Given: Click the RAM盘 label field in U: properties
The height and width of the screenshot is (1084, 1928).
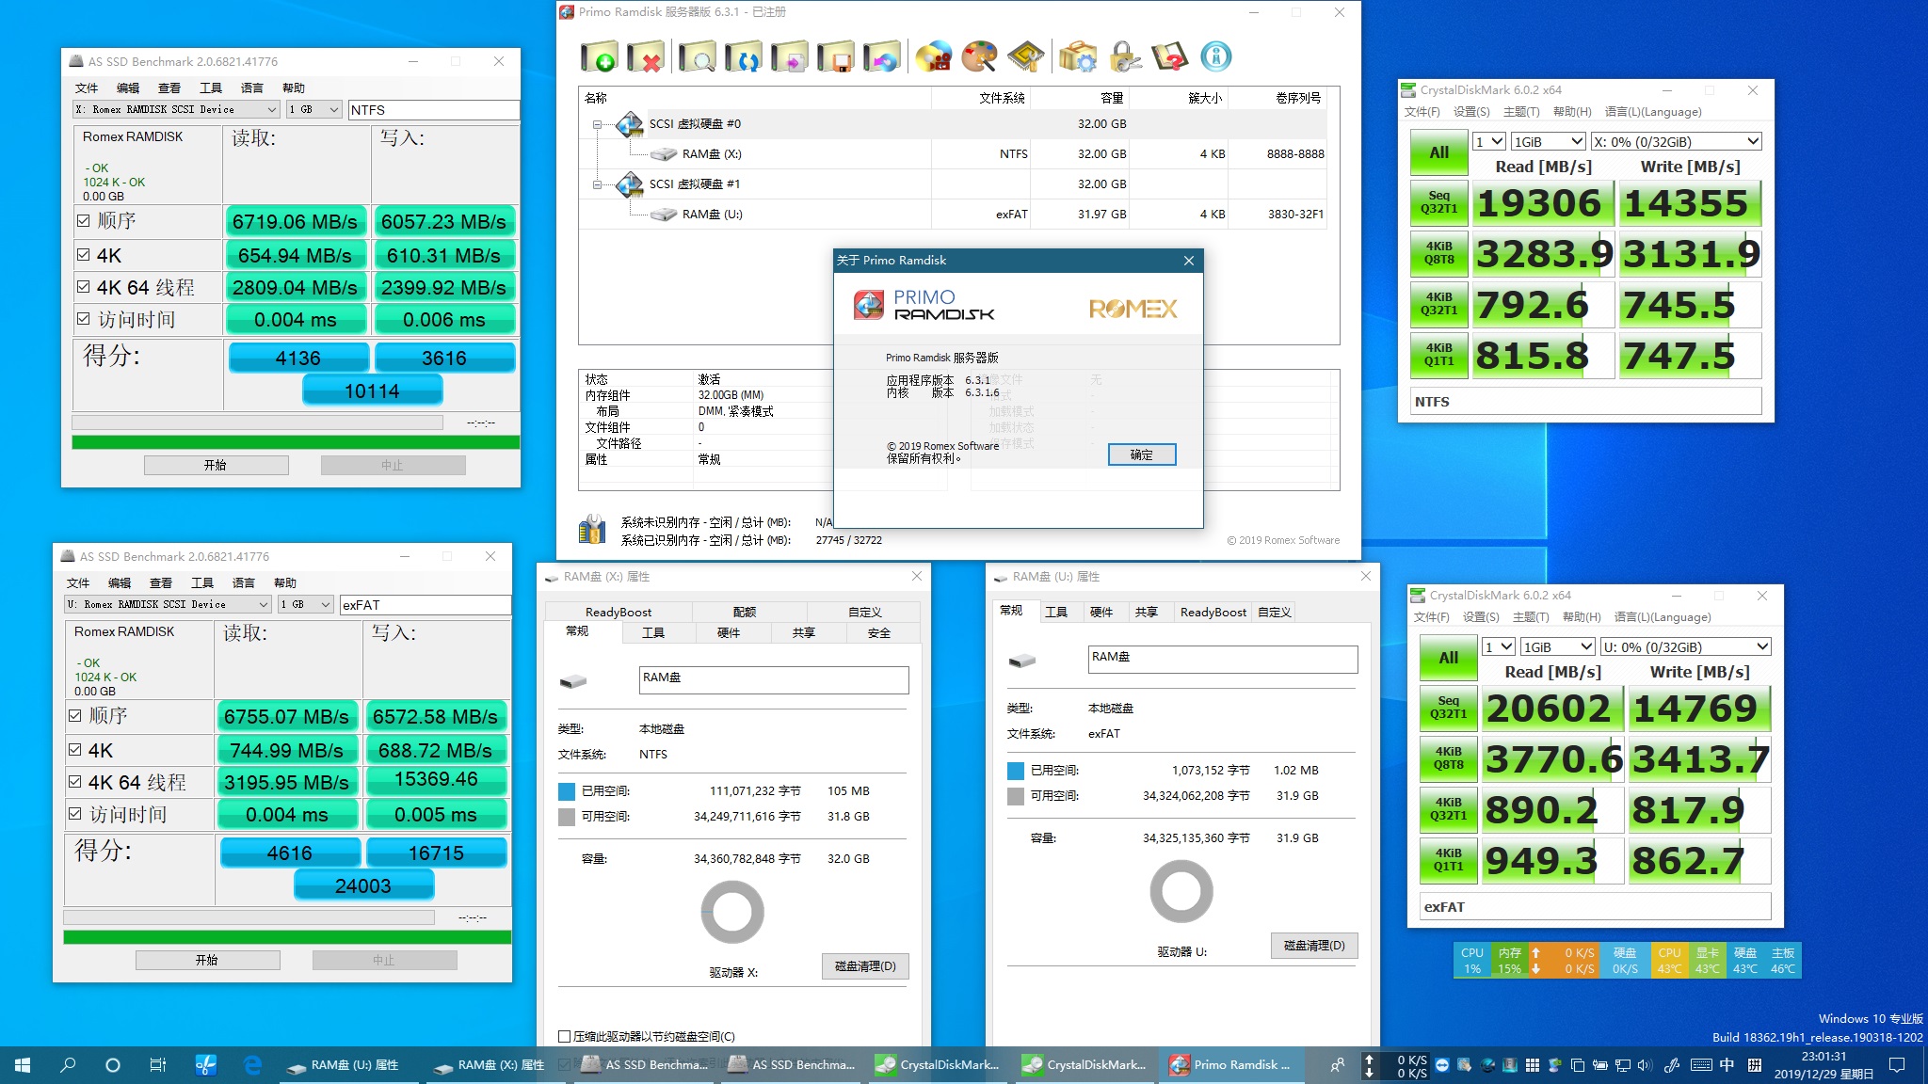Looking at the screenshot, I should pos(1223,659).
